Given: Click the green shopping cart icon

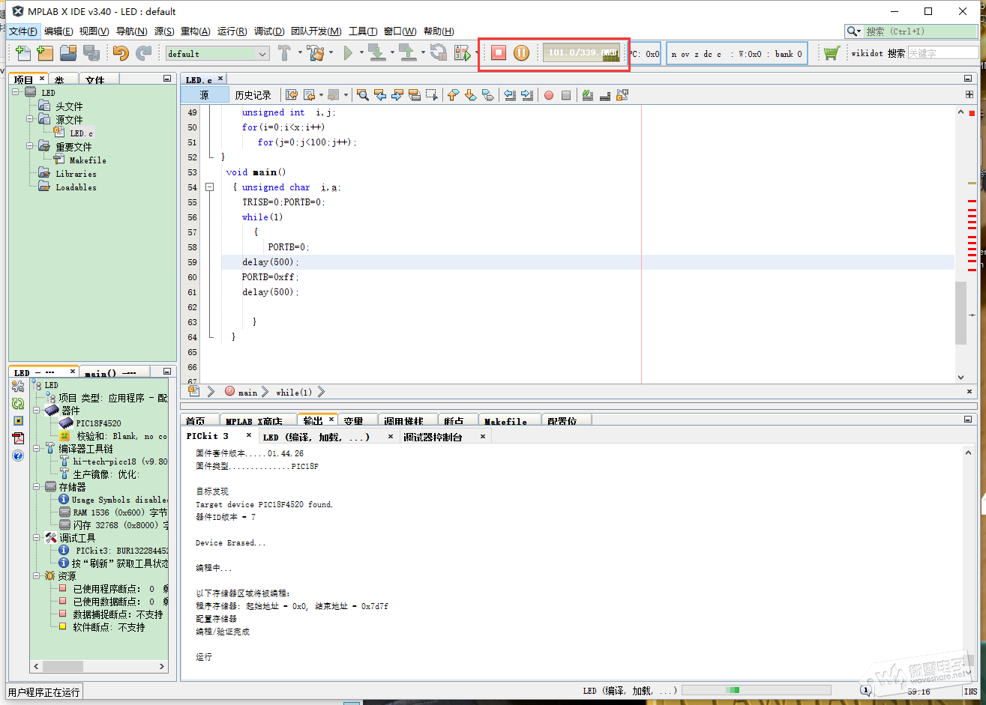Looking at the screenshot, I should [831, 53].
